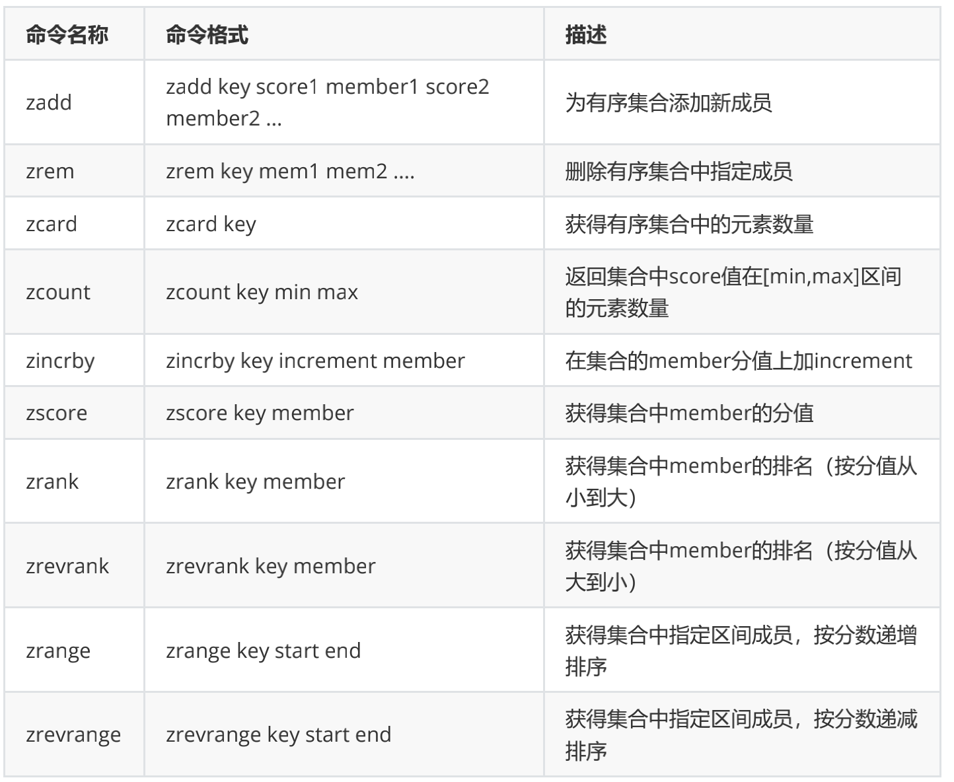Select the zrevrank key member format cell

click(x=344, y=566)
